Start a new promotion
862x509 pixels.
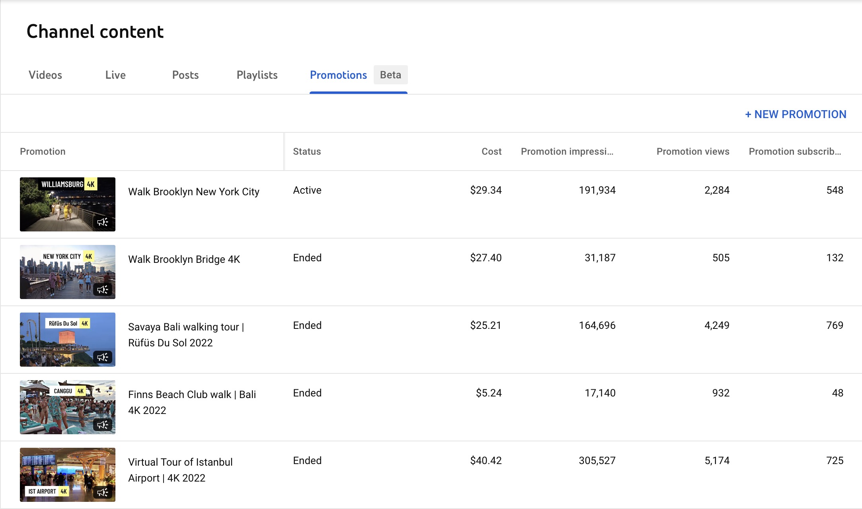coord(796,115)
